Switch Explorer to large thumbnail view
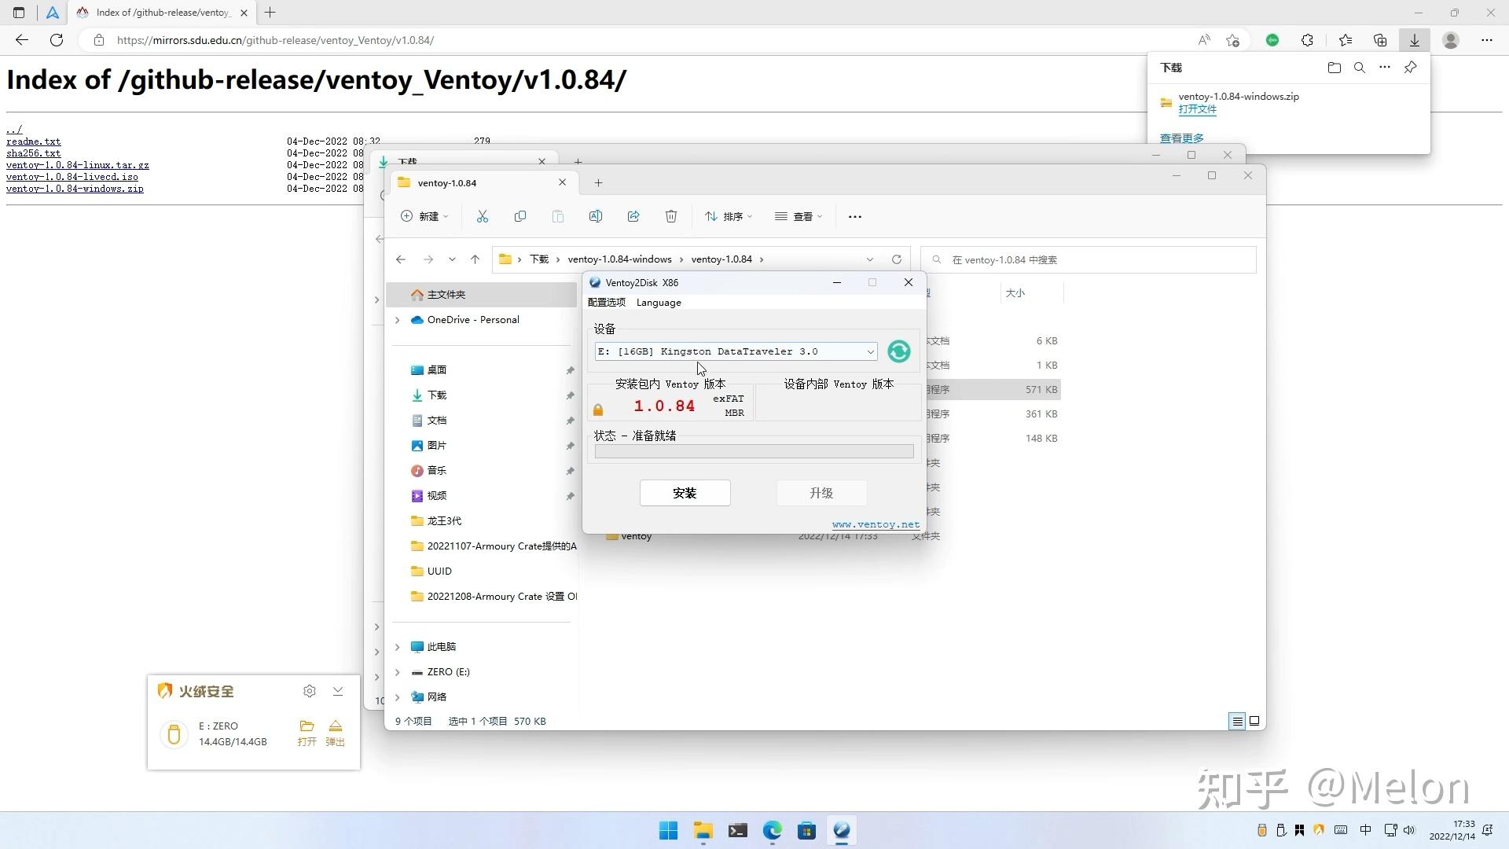Image resolution: width=1509 pixels, height=849 pixels. coord(1255,721)
